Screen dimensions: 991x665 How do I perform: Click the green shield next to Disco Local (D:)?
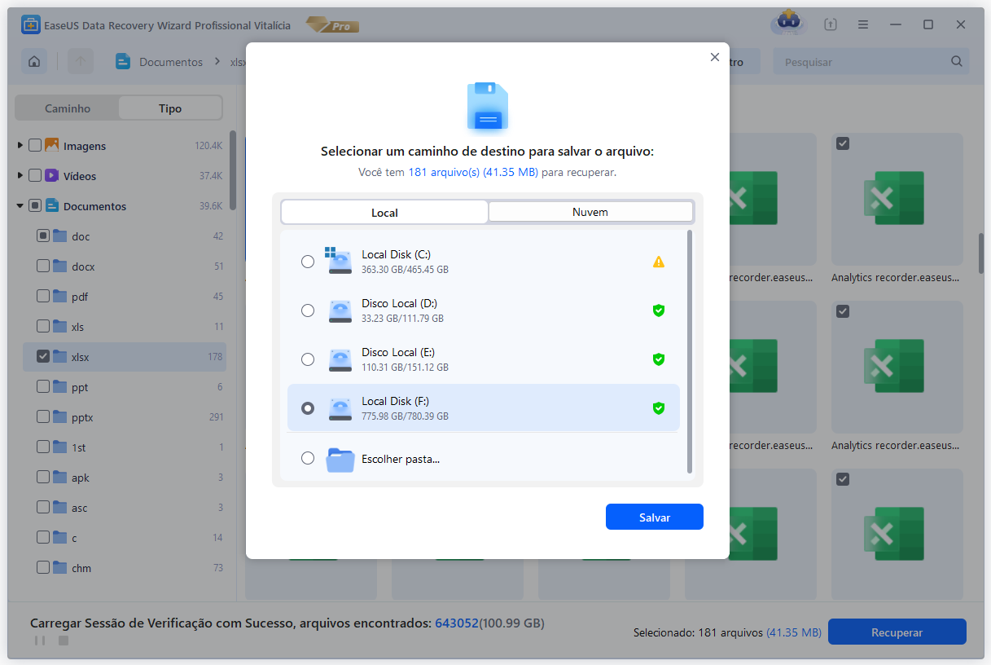(x=659, y=310)
